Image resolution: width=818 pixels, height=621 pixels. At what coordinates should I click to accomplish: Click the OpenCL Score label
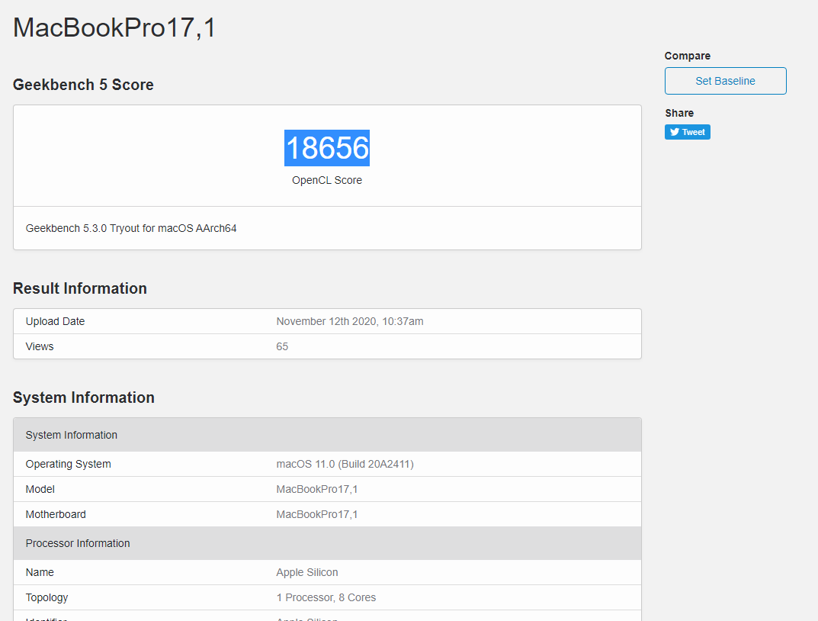click(327, 180)
